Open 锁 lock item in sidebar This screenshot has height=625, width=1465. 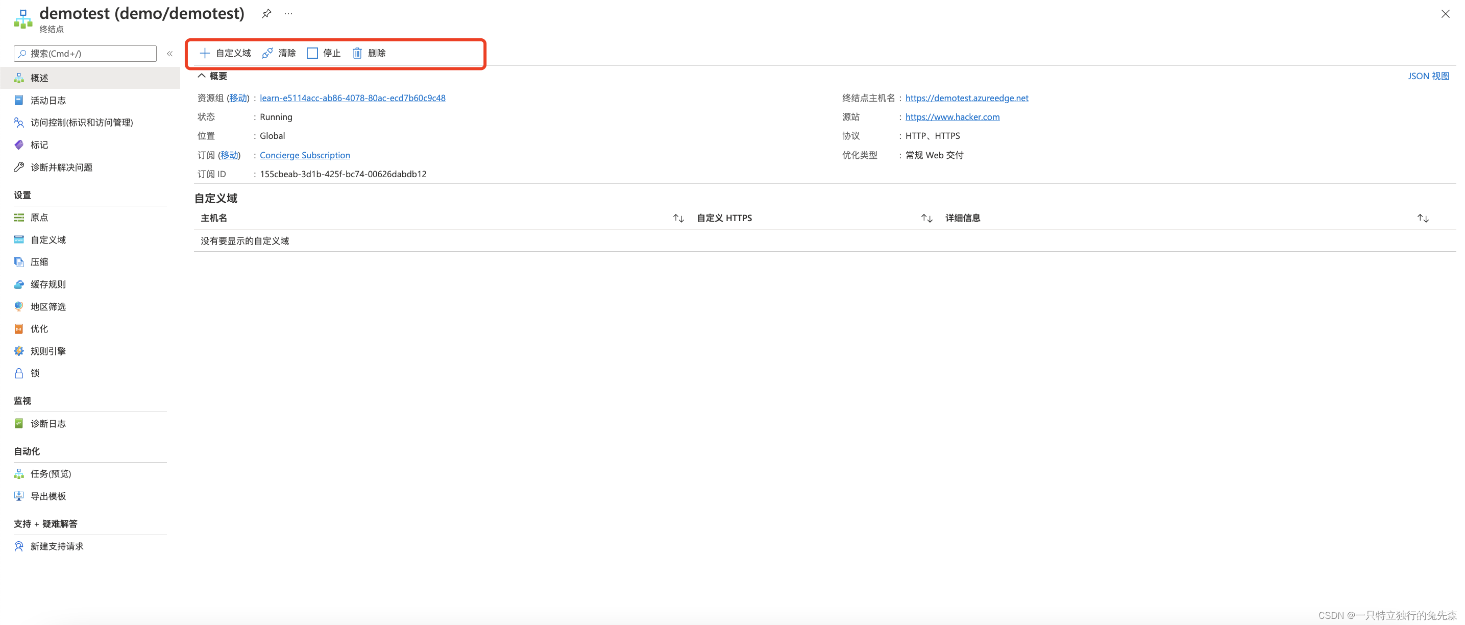[x=35, y=373]
